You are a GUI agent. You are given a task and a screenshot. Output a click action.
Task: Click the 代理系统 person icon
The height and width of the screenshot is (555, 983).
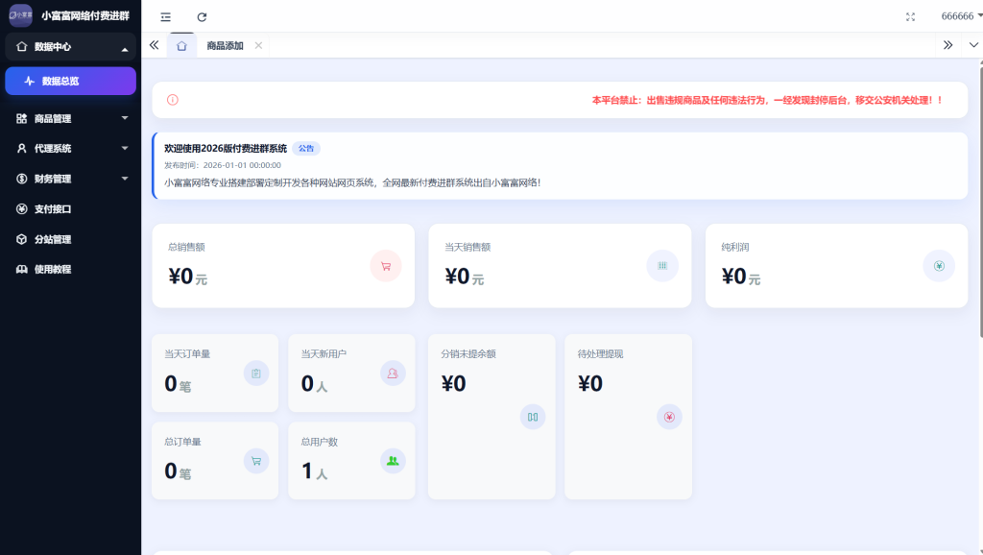(22, 148)
